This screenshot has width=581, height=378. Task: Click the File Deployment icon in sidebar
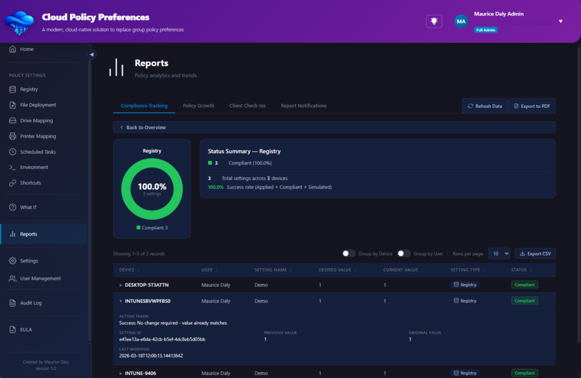click(x=13, y=105)
